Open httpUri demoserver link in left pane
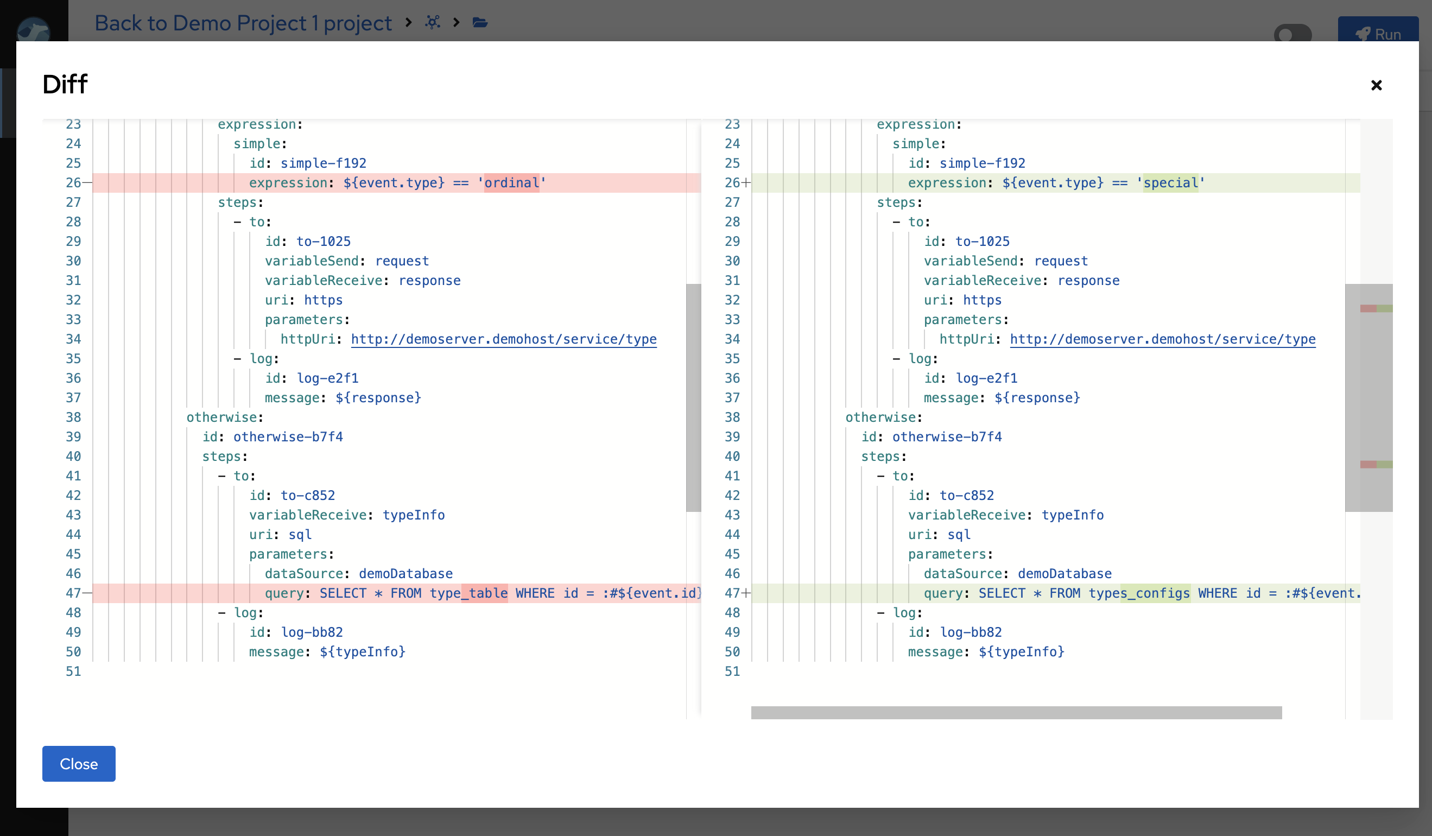 (x=503, y=339)
